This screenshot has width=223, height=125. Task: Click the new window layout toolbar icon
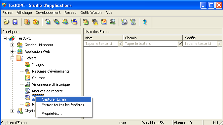coord(74,22)
